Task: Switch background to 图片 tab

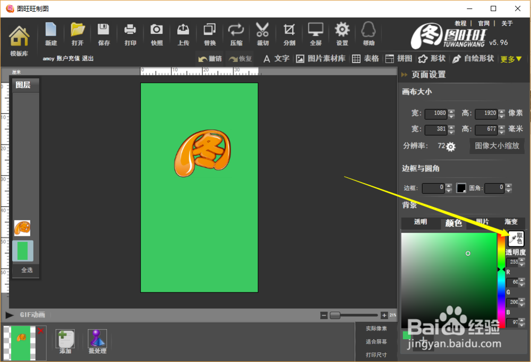Action: (482, 222)
